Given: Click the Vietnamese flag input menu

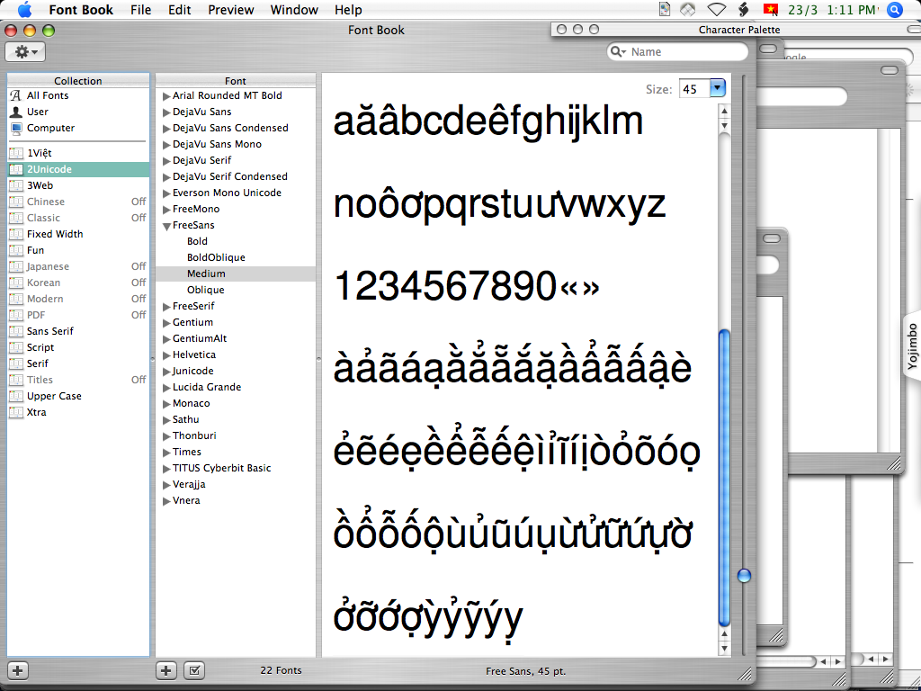Looking at the screenshot, I should pyautogui.click(x=770, y=10).
